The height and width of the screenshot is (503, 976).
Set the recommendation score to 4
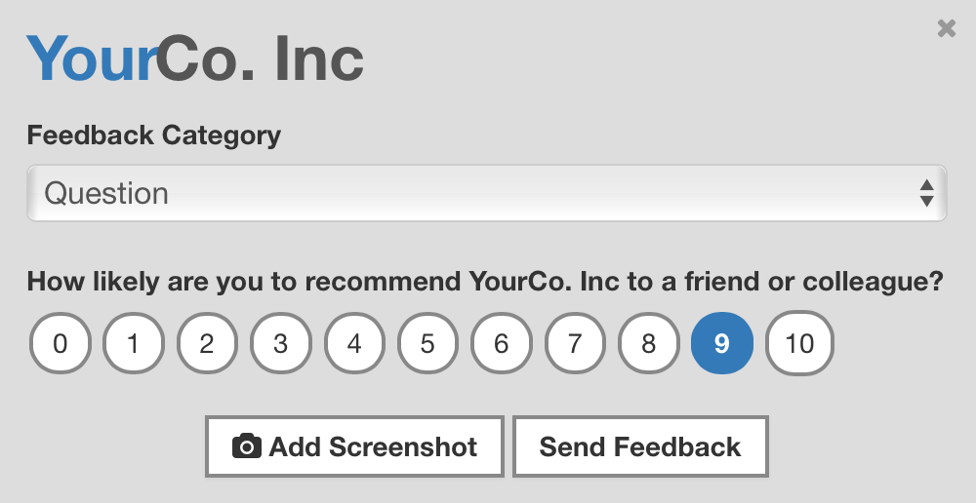point(354,343)
